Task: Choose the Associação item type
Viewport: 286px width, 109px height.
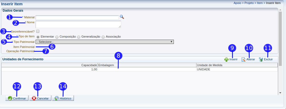Action: tap(103, 37)
